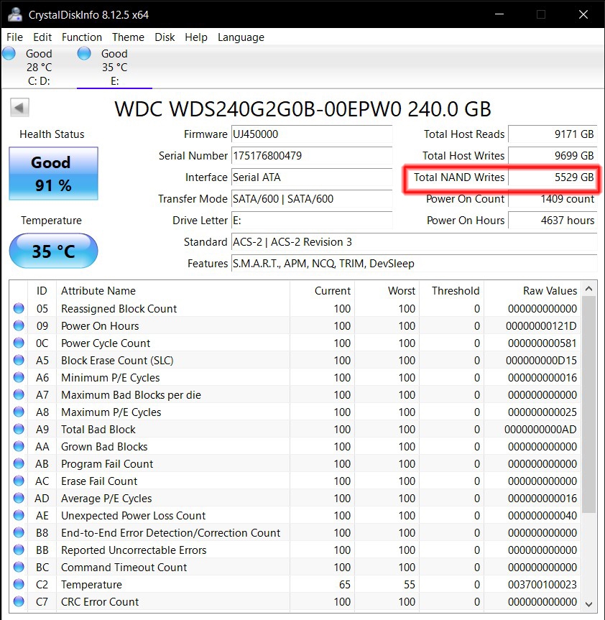Click the status orb for Erase Fail Count
Viewport: 605px width, 620px height.
point(19,481)
